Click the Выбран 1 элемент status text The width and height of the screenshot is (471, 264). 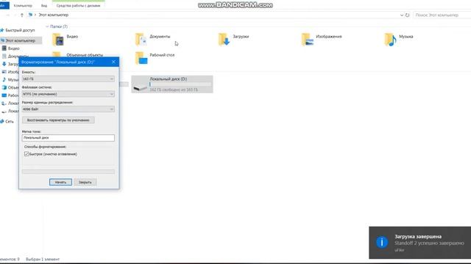(x=43, y=259)
